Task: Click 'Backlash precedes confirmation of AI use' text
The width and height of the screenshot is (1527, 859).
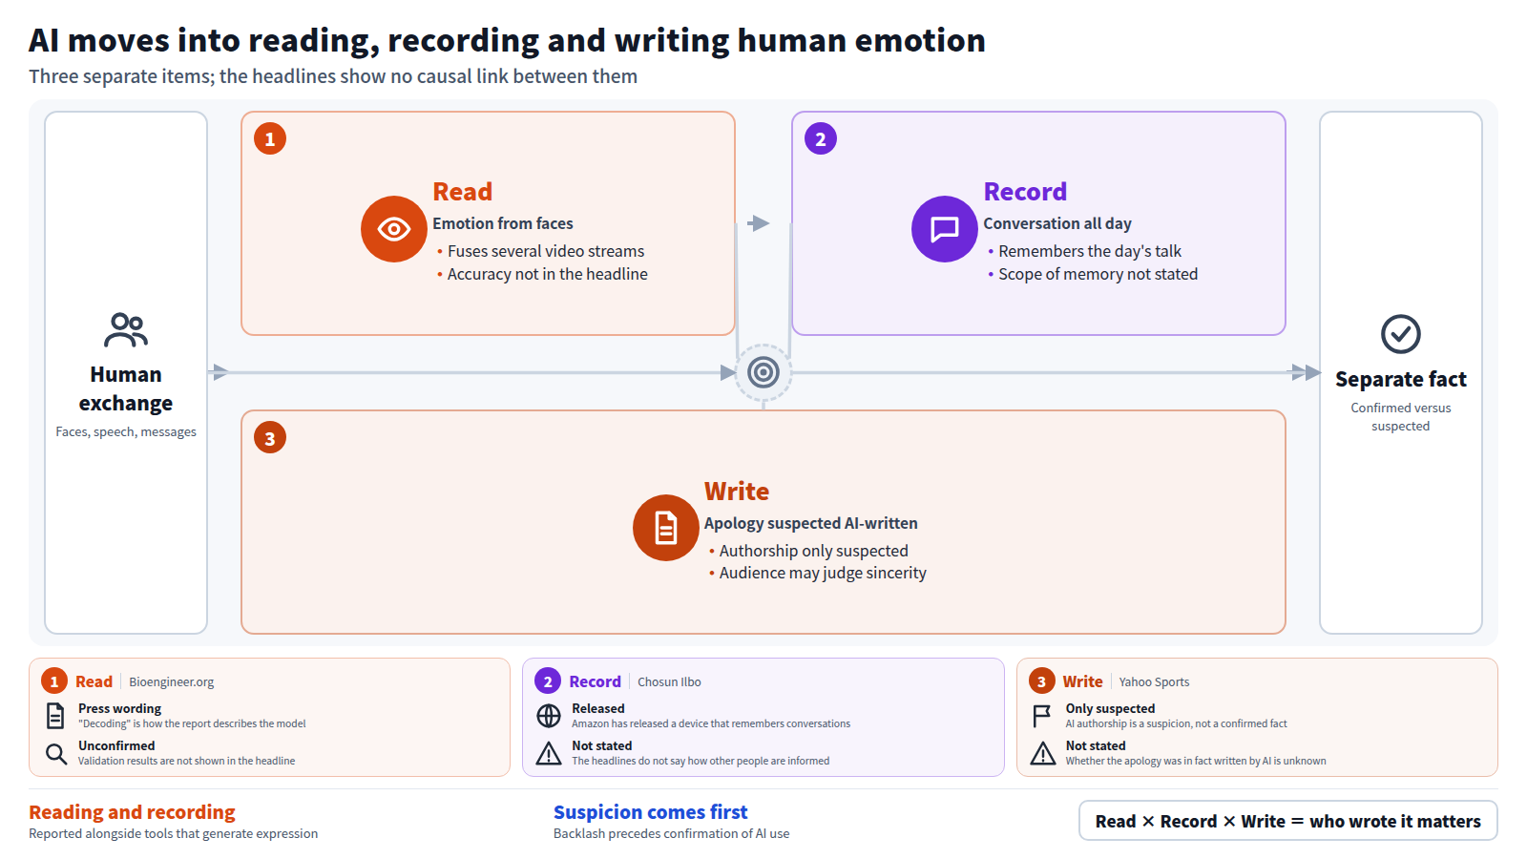Action: coord(672,833)
